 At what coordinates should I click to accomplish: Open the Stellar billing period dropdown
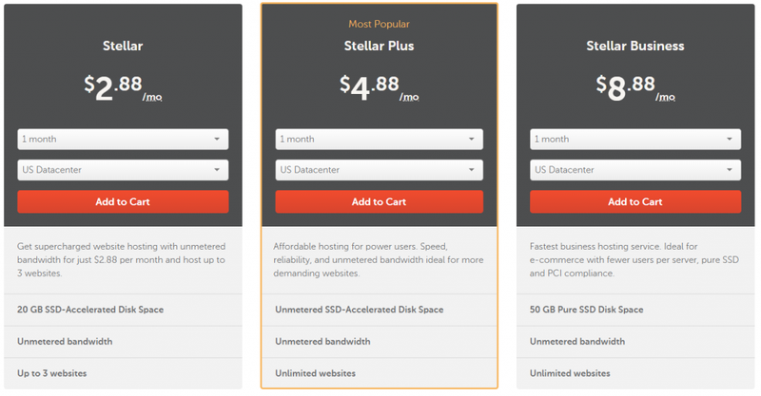coord(123,139)
